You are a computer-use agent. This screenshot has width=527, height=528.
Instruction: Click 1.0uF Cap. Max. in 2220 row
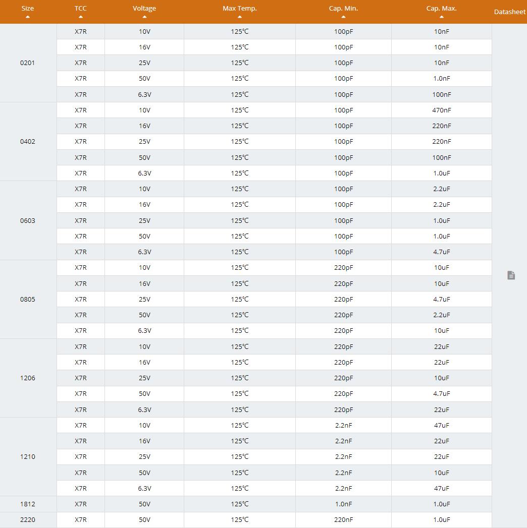[441, 519]
